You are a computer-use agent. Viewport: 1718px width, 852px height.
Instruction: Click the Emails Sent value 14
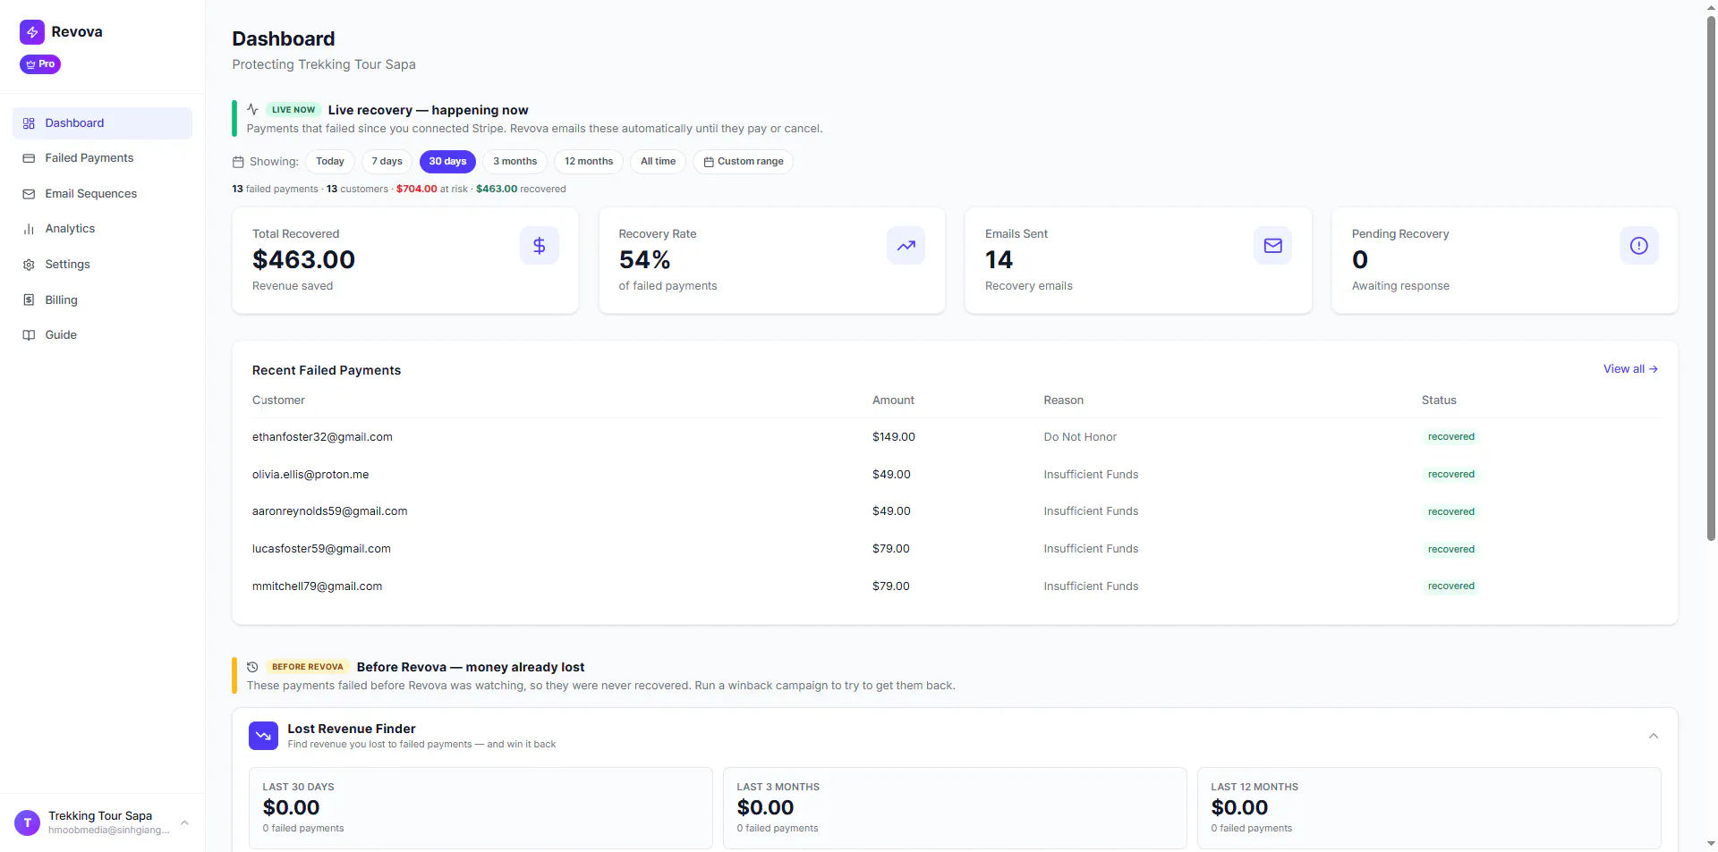pyautogui.click(x=999, y=260)
